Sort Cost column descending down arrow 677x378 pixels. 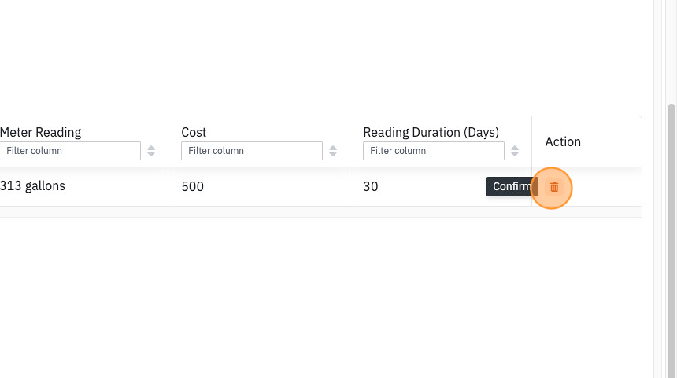(333, 154)
